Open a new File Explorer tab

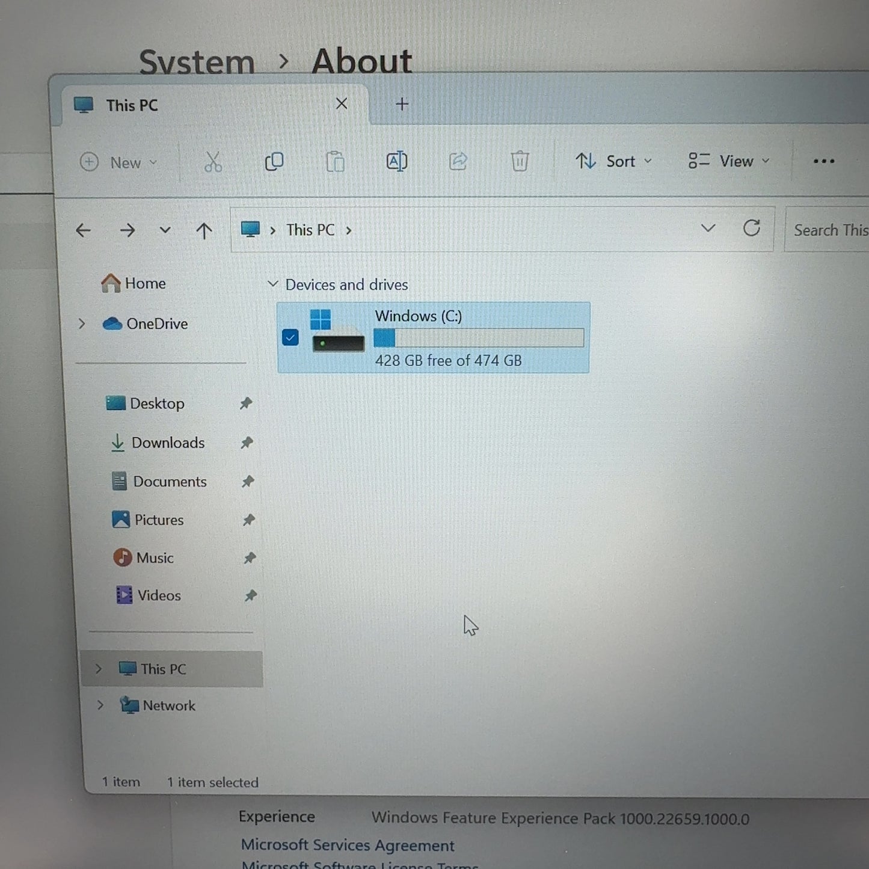(401, 104)
